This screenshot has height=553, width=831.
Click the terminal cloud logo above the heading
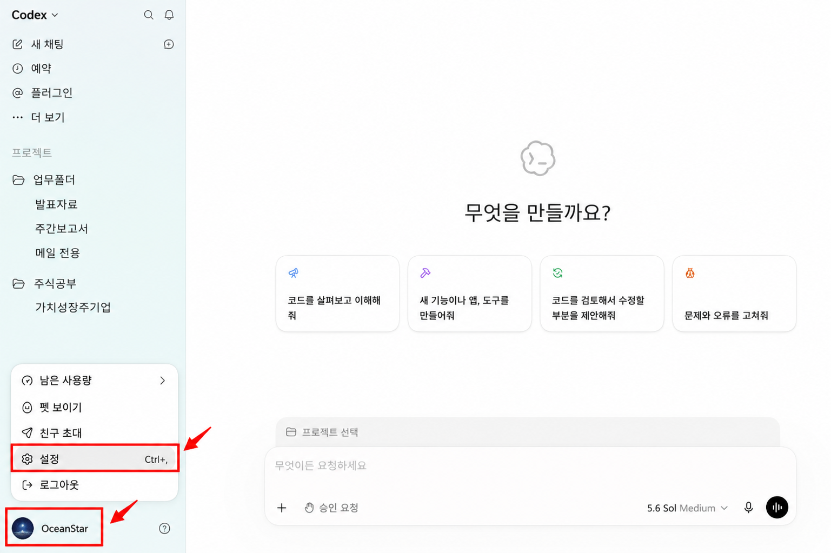coord(538,158)
